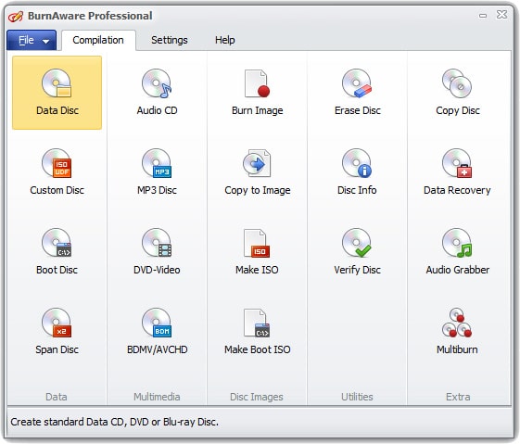Open the Erase Disc utility
The width and height of the screenshot is (520, 444).
357,93
